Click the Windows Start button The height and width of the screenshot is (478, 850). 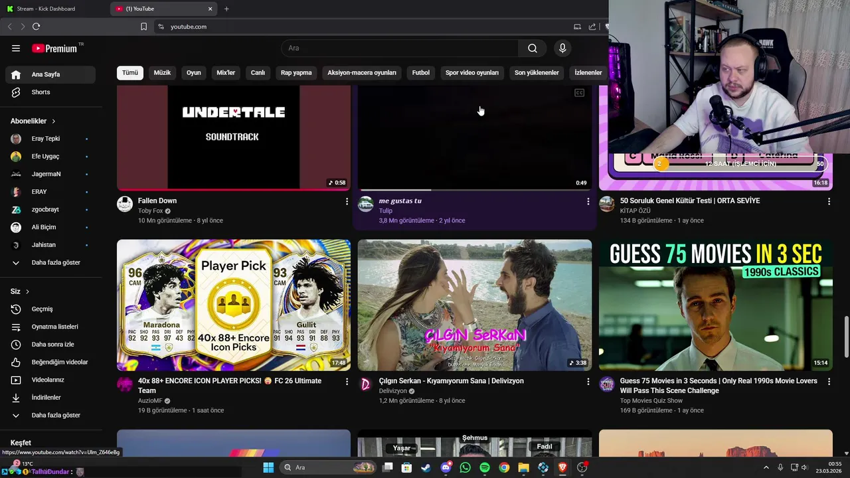268,467
